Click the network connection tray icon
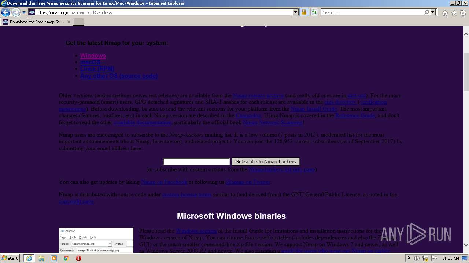469x263 pixels. tap(425, 258)
